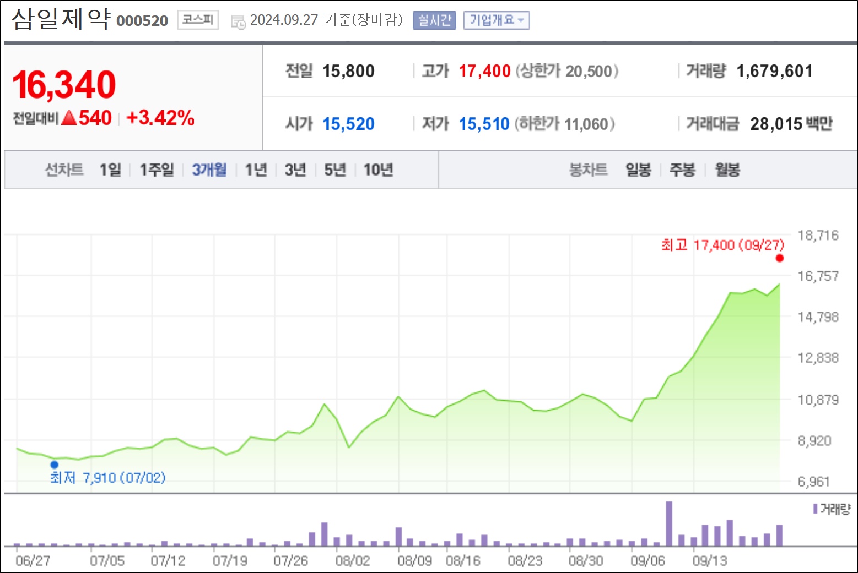Click the 최고 17,400 (09/27) label
This screenshot has width=858, height=573.
[x=722, y=245]
